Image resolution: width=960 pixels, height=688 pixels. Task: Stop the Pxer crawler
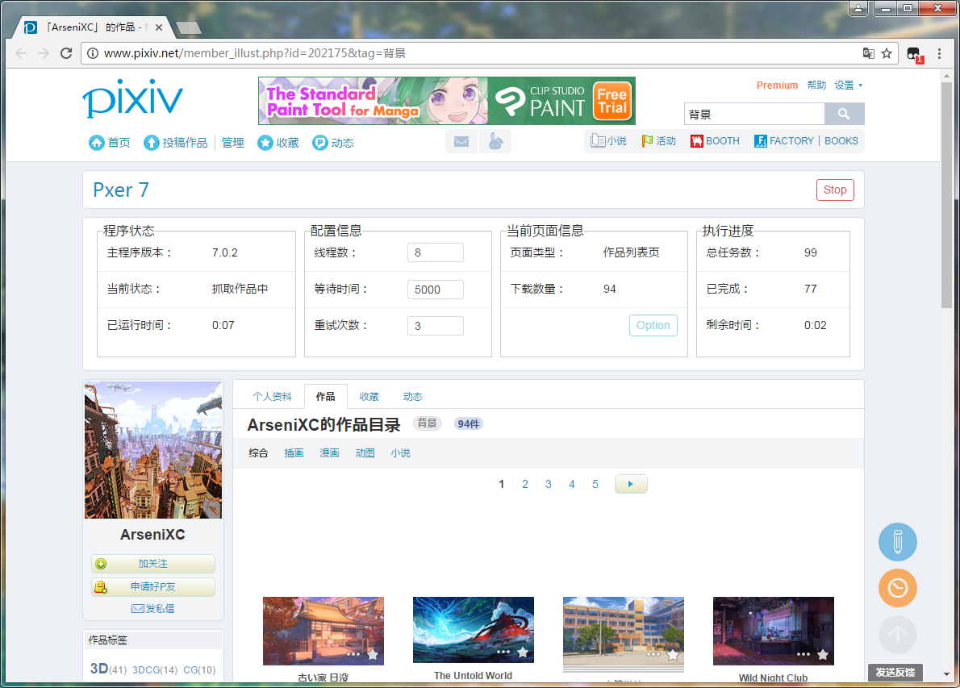tap(835, 190)
